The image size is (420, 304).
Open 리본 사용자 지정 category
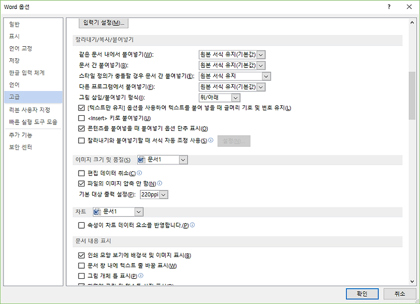point(33,109)
